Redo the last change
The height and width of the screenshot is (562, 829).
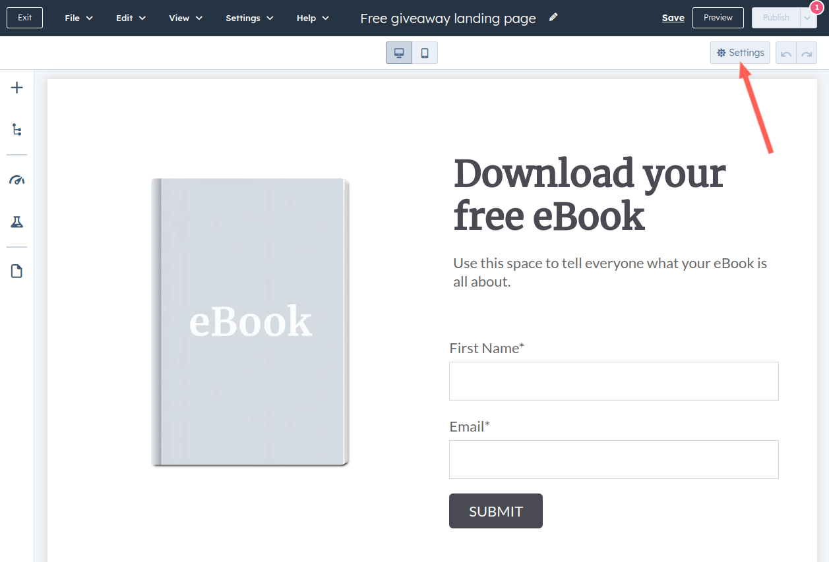pos(807,53)
